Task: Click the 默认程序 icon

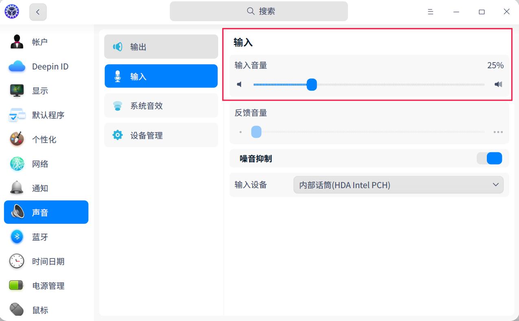Action: coord(17,115)
